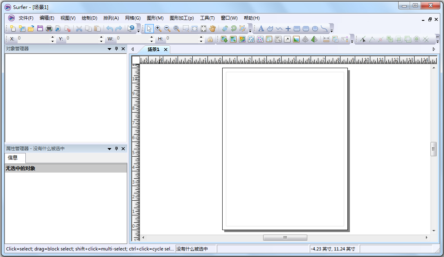
Task: Decrease the Y position spinner
Action: [101, 41]
